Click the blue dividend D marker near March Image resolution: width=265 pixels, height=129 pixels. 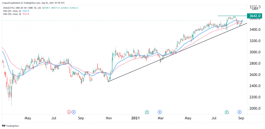click(160, 112)
